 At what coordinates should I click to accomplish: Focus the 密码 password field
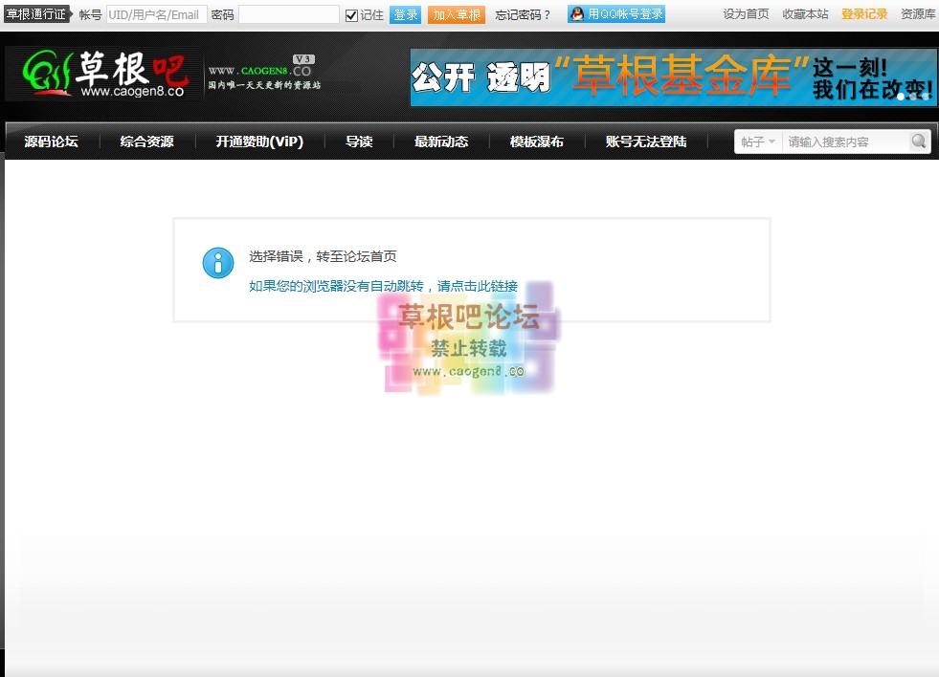coord(288,15)
